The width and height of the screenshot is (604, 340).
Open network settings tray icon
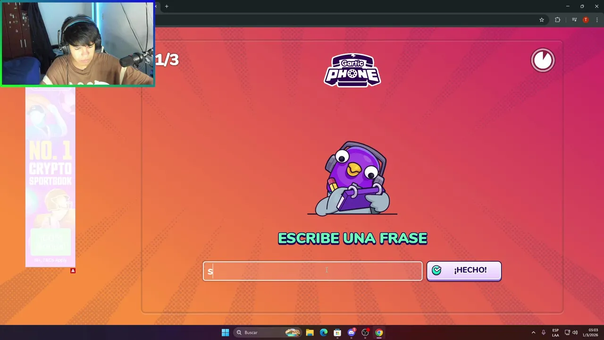coord(567,332)
